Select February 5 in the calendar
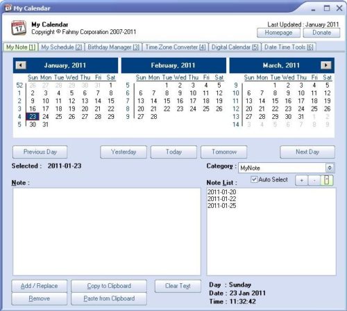Viewport: 347px width, 311px height. coord(219,85)
